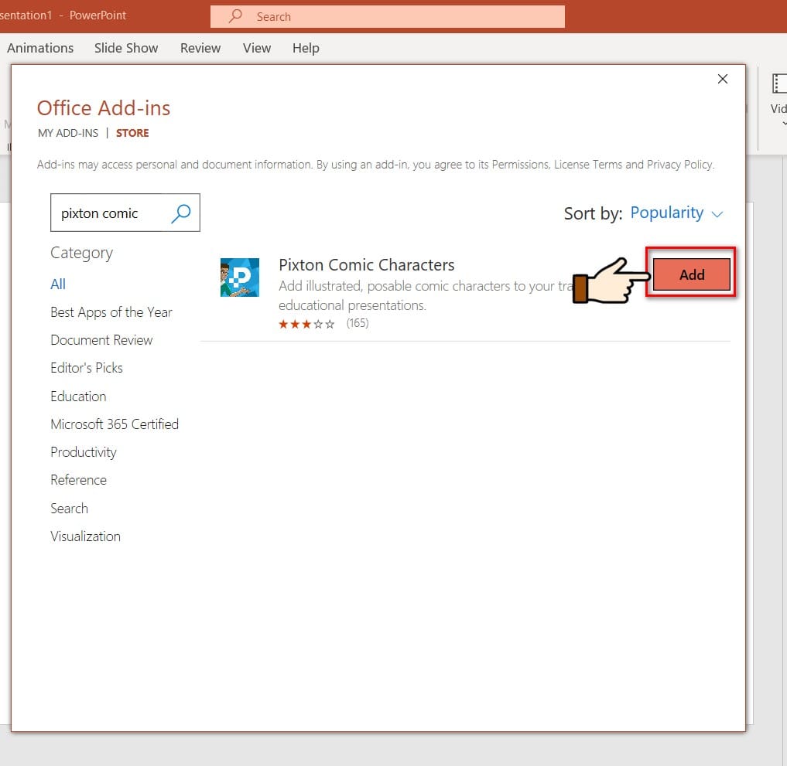Screen dimensions: 787x766
Task: Click the PowerPoint title bar Search box
Action: pyautogui.click(x=388, y=16)
